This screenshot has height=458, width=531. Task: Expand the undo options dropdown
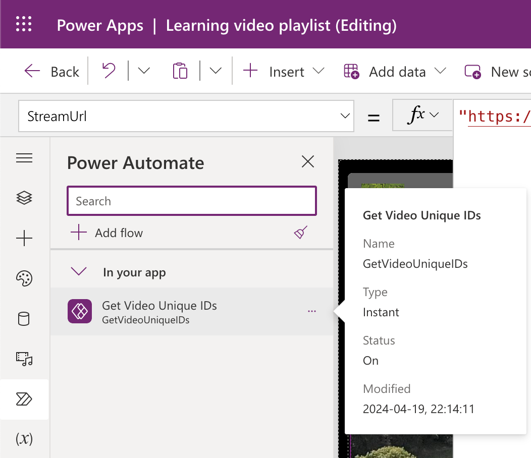point(144,71)
